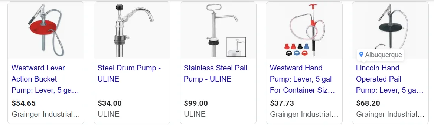The image size is (434, 135).
Task: Click the $34.00 price
Action: (110, 103)
